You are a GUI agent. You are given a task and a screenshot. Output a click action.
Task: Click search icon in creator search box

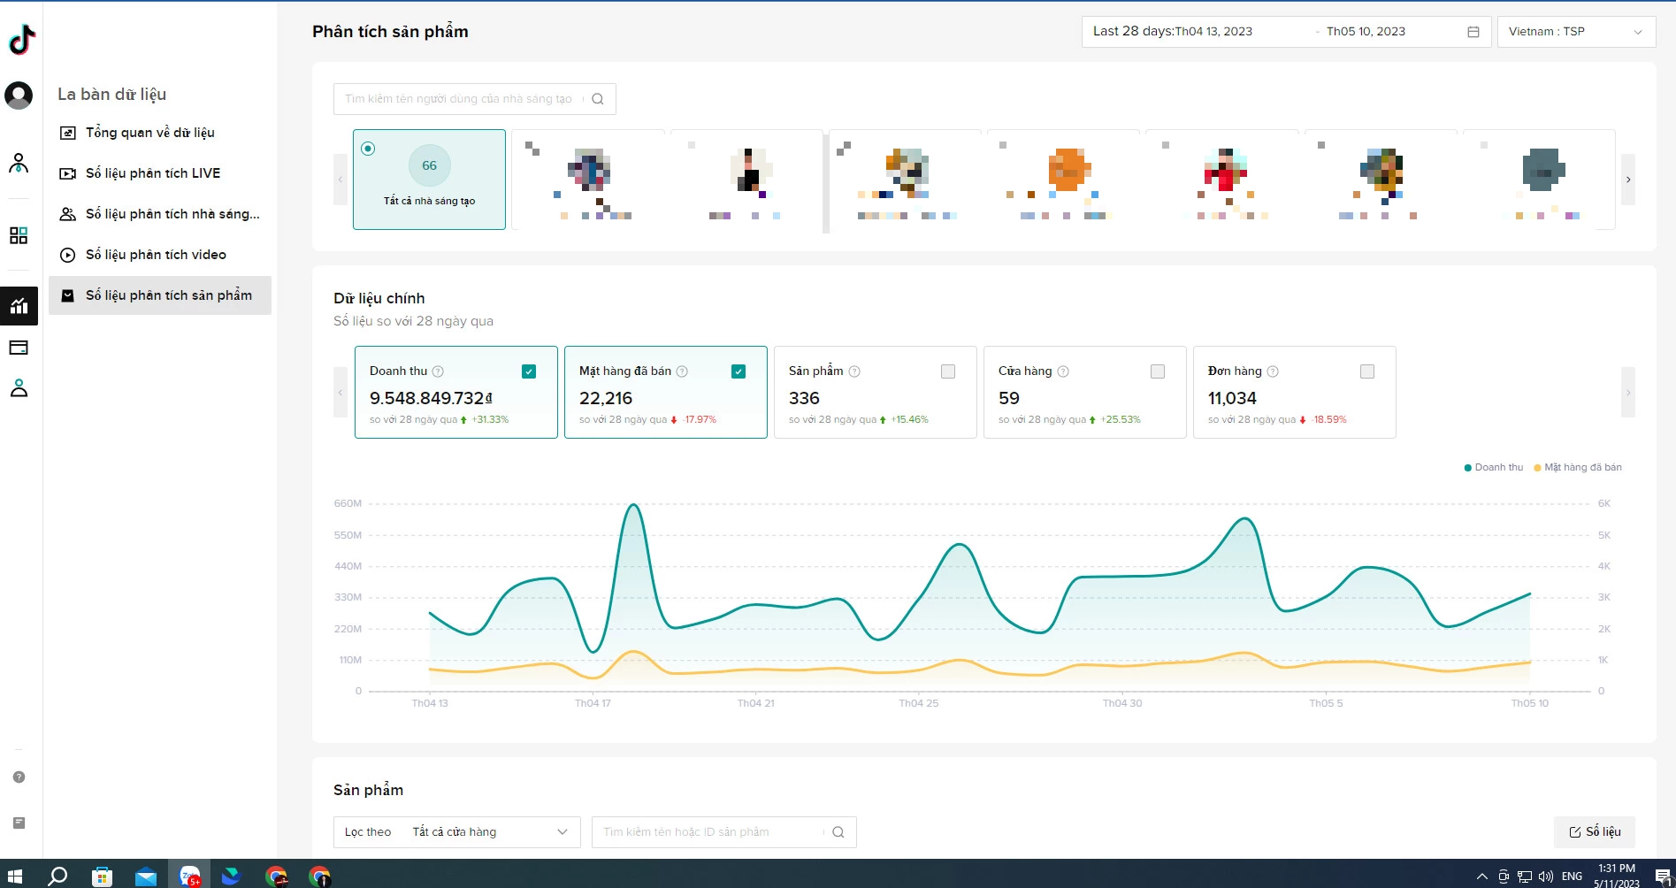click(x=598, y=99)
